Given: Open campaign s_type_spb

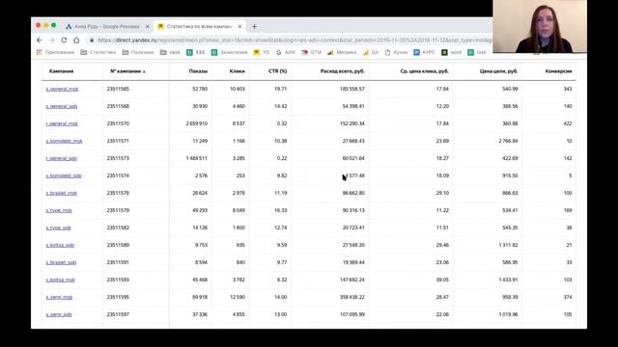Looking at the screenshot, I should pos(58,227).
